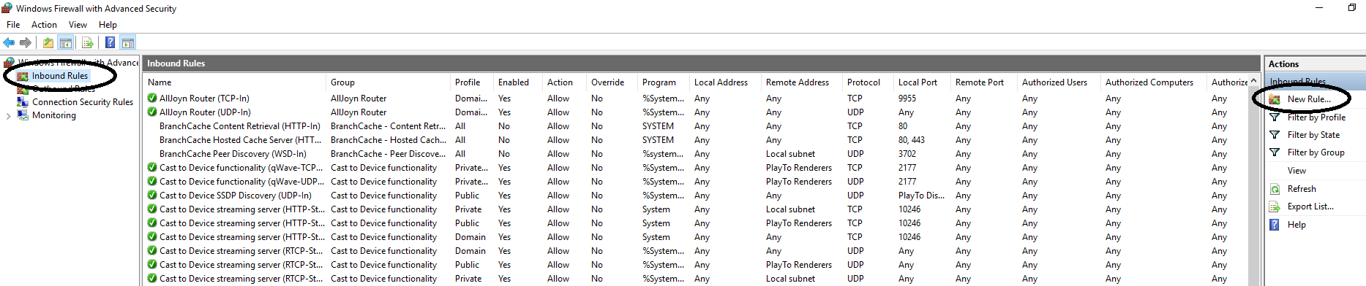
Task: Select Connection Security Rules in tree
Action: 83,102
